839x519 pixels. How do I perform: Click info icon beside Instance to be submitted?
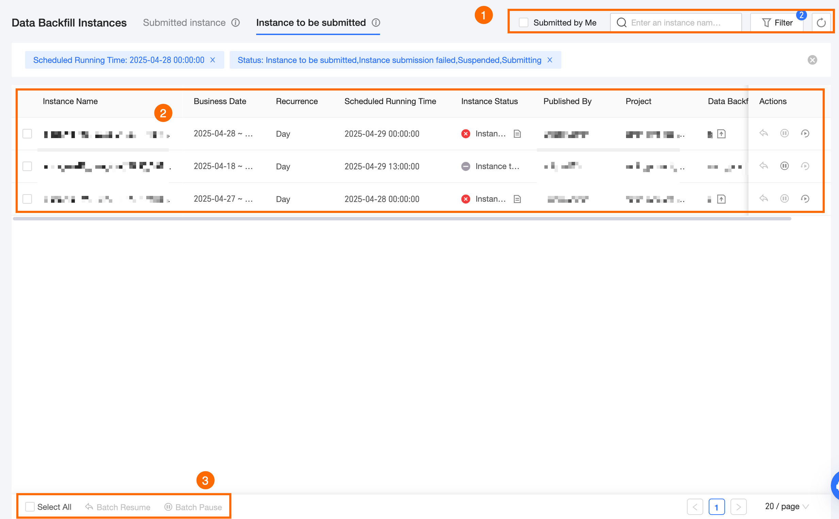[376, 23]
